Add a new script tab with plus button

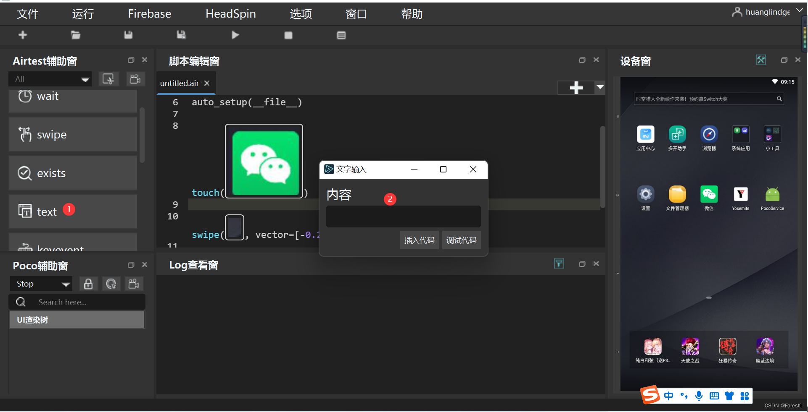click(576, 88)
